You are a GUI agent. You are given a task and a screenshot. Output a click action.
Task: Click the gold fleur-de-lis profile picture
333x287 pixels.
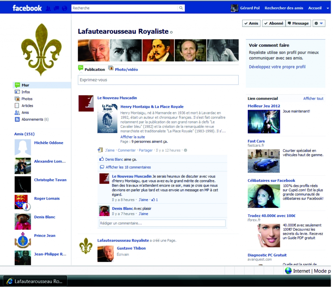coord(41,50)
